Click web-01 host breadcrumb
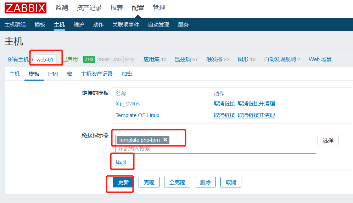Screen dimensions: 353x203 coord(45,60)
